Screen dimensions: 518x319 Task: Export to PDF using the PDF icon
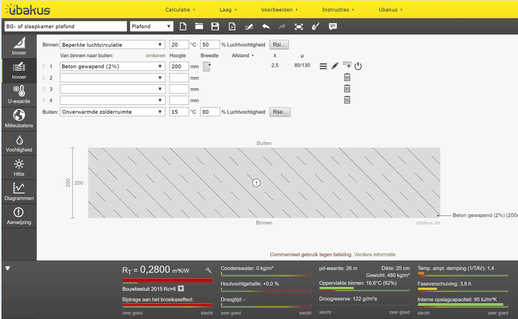click(232, 27)
